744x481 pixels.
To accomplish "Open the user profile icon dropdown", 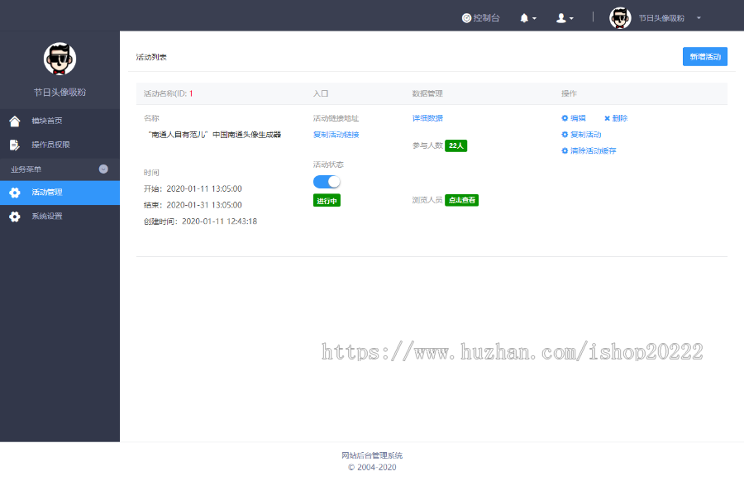I will coord(565,18).
